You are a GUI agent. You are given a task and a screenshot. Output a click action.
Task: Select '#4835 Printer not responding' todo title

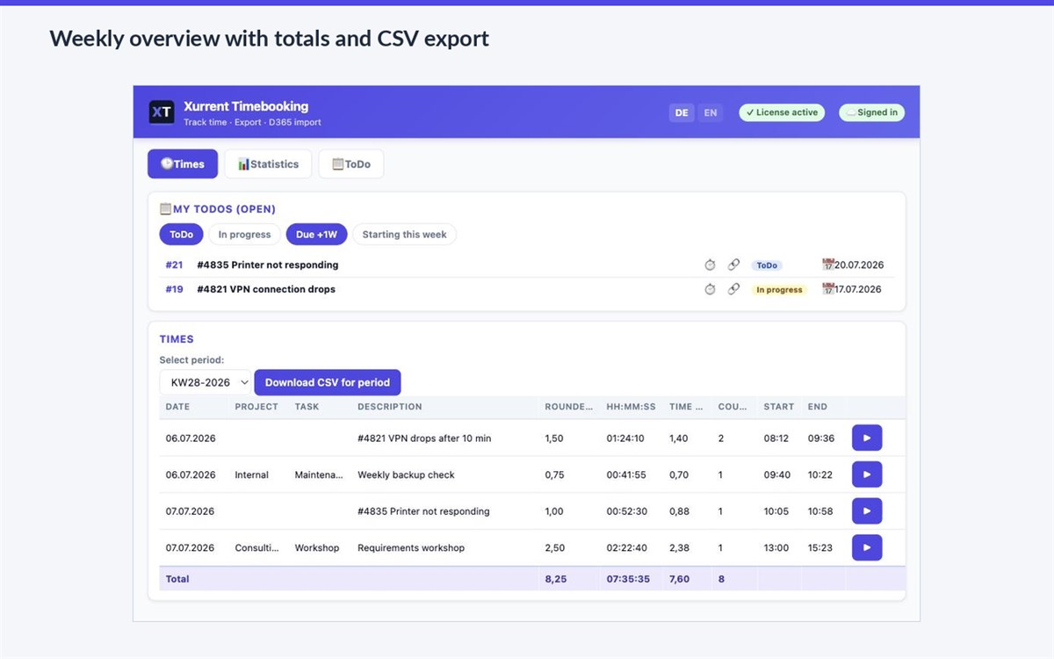[267, 264]
